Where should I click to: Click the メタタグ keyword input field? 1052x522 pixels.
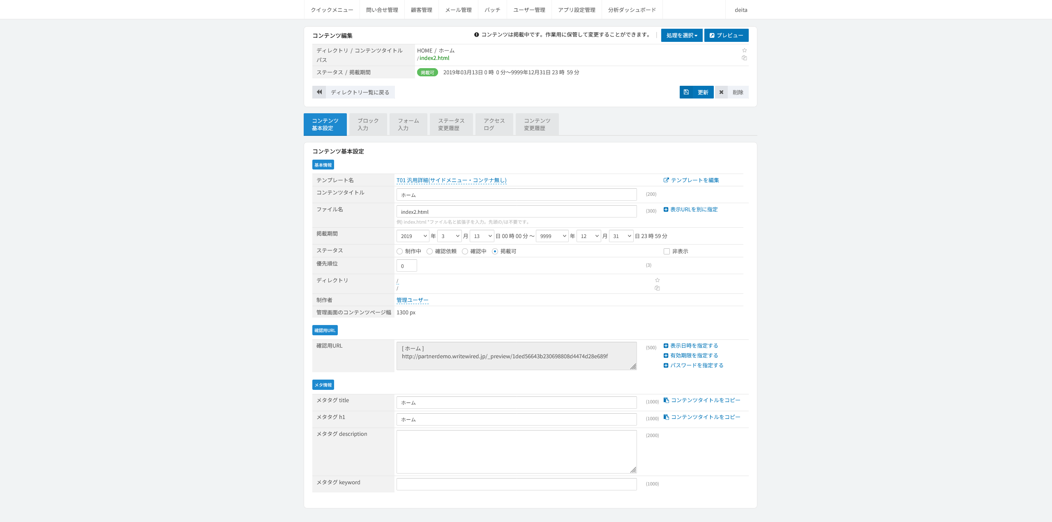517,484
